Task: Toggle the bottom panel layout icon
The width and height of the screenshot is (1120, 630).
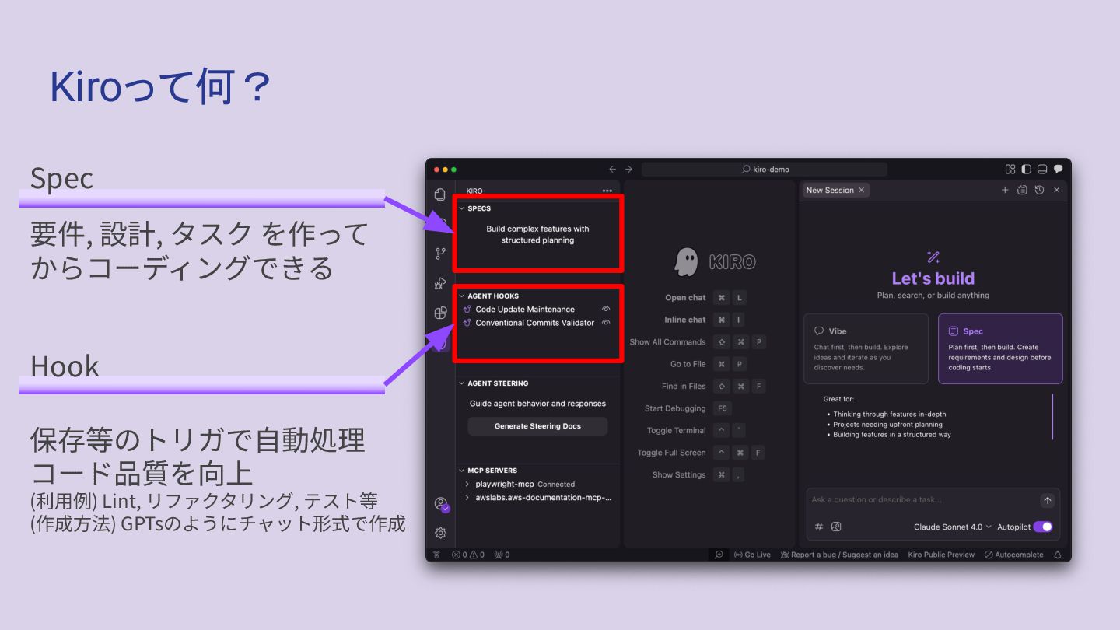Action: (x=1042, y=169)
